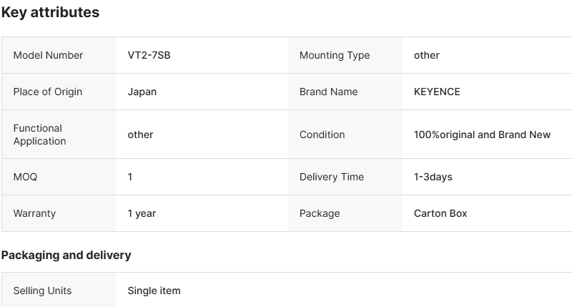Click the Packaging and delivery heading
Image resolution: width=572 pixels, height=307 pixels.
66,255
